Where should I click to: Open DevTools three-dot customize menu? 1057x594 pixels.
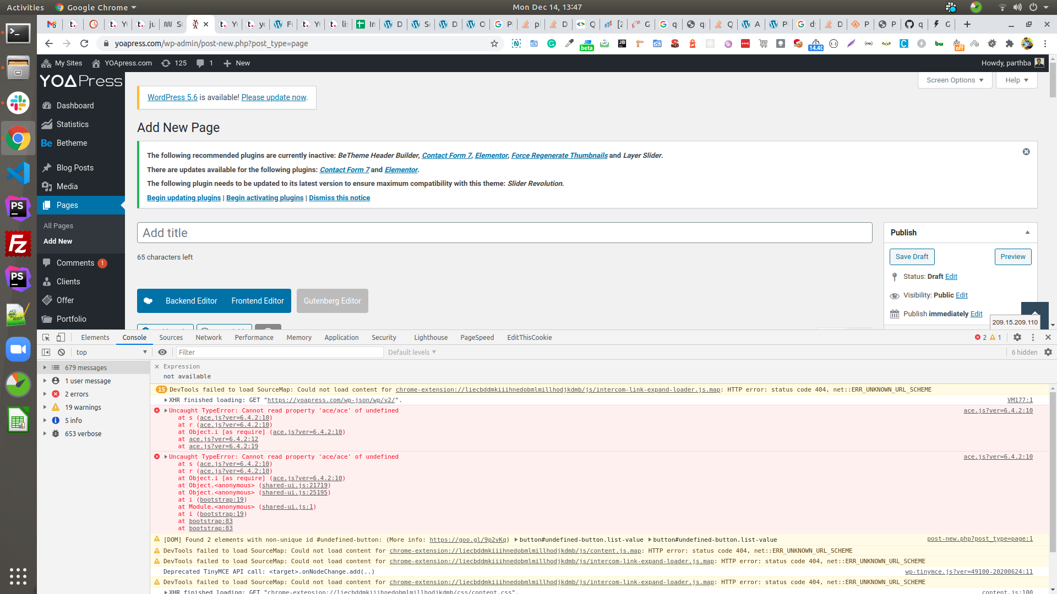[1033, 337]
